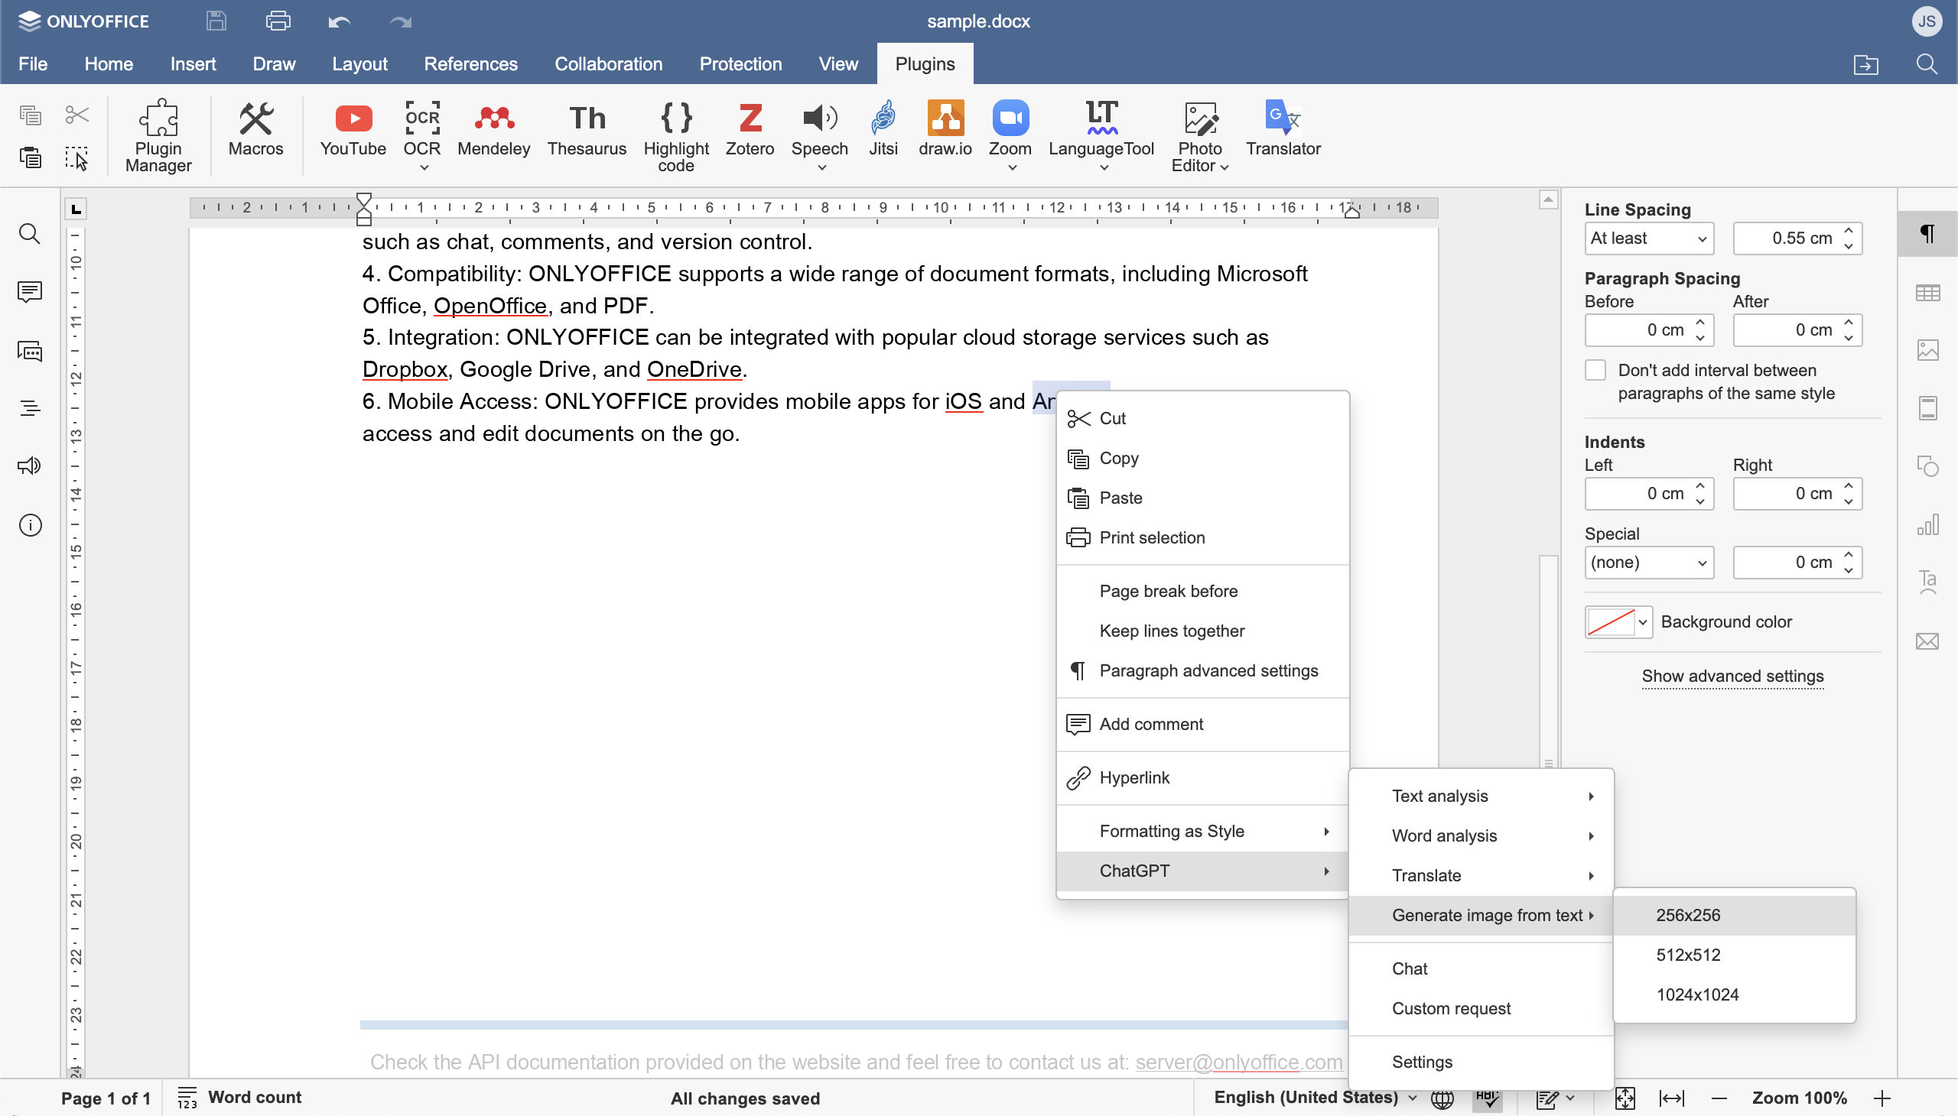This screenshot has height=1116, width=1958.
Task: Open the Zotero plugin
Action: pos(750,128)
